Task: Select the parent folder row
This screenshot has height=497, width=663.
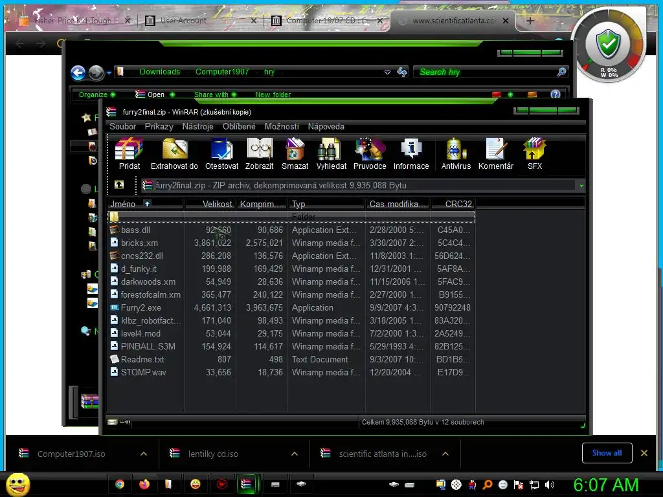Action: click(291, 217)
